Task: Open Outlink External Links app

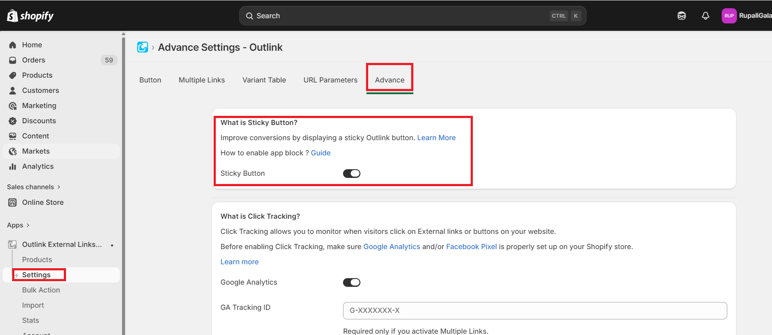Action: [x=61, y=244]
